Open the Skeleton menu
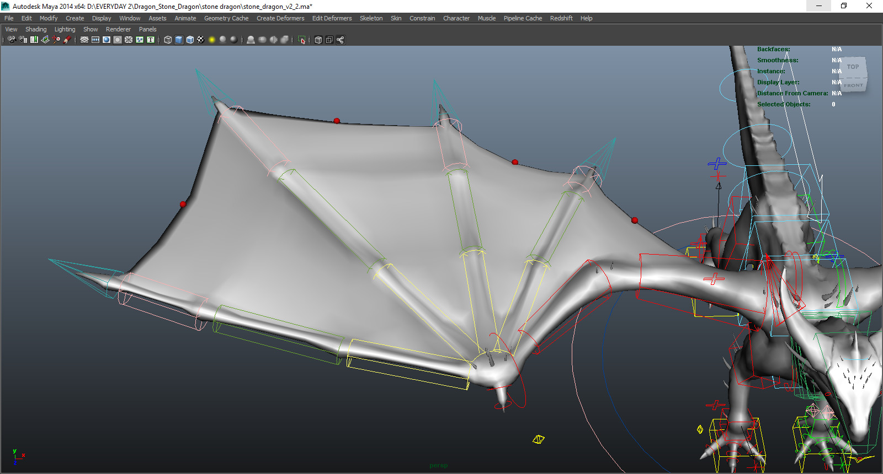 [371, 18]
